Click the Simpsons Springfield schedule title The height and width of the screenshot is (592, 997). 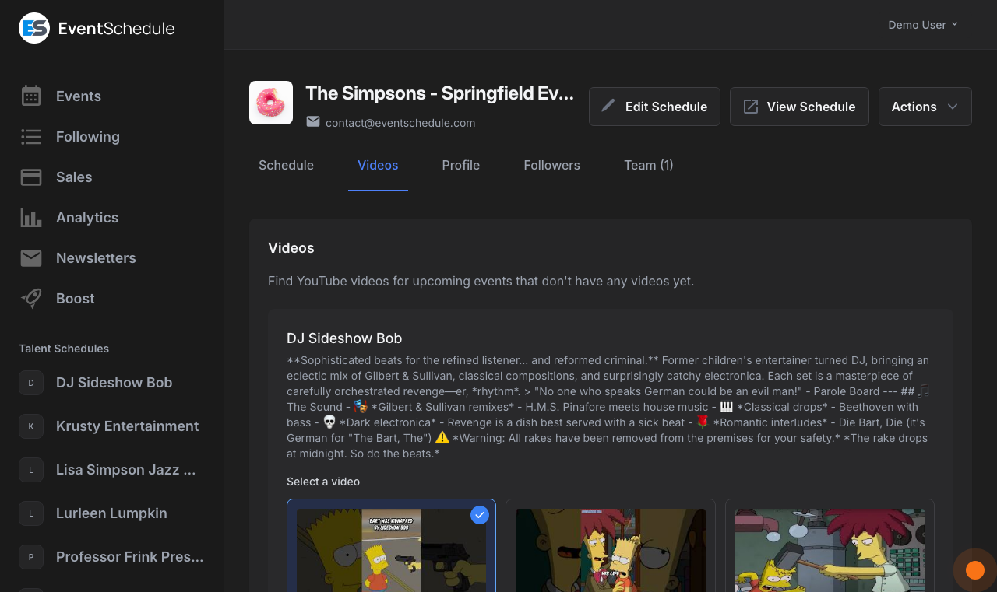pos(440,93)
